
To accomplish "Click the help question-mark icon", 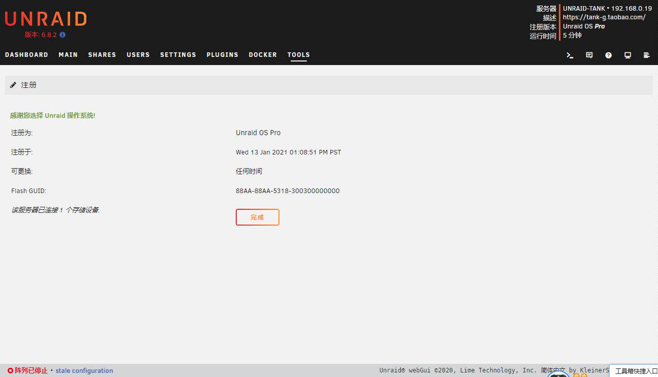I will point(608,55).
